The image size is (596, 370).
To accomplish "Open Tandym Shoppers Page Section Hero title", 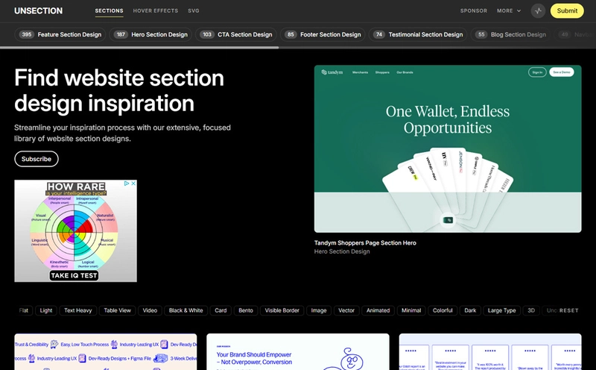I will [365, 243].
